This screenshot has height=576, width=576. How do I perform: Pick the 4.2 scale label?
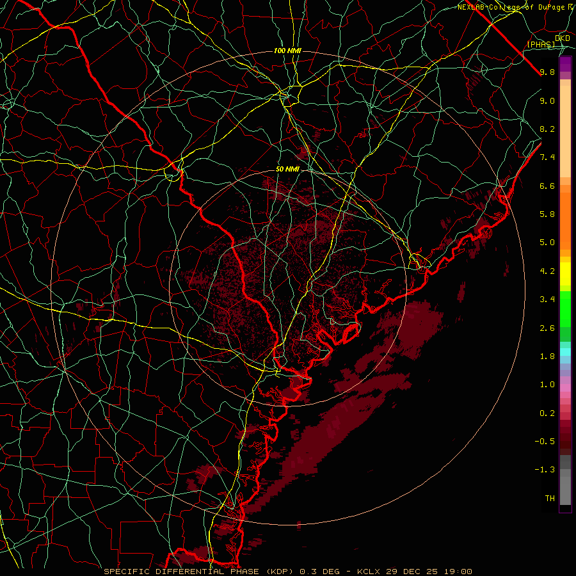click(x=547, y=271)
